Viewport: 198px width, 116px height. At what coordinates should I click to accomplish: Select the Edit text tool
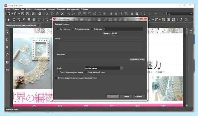click(x=14, y=20)
